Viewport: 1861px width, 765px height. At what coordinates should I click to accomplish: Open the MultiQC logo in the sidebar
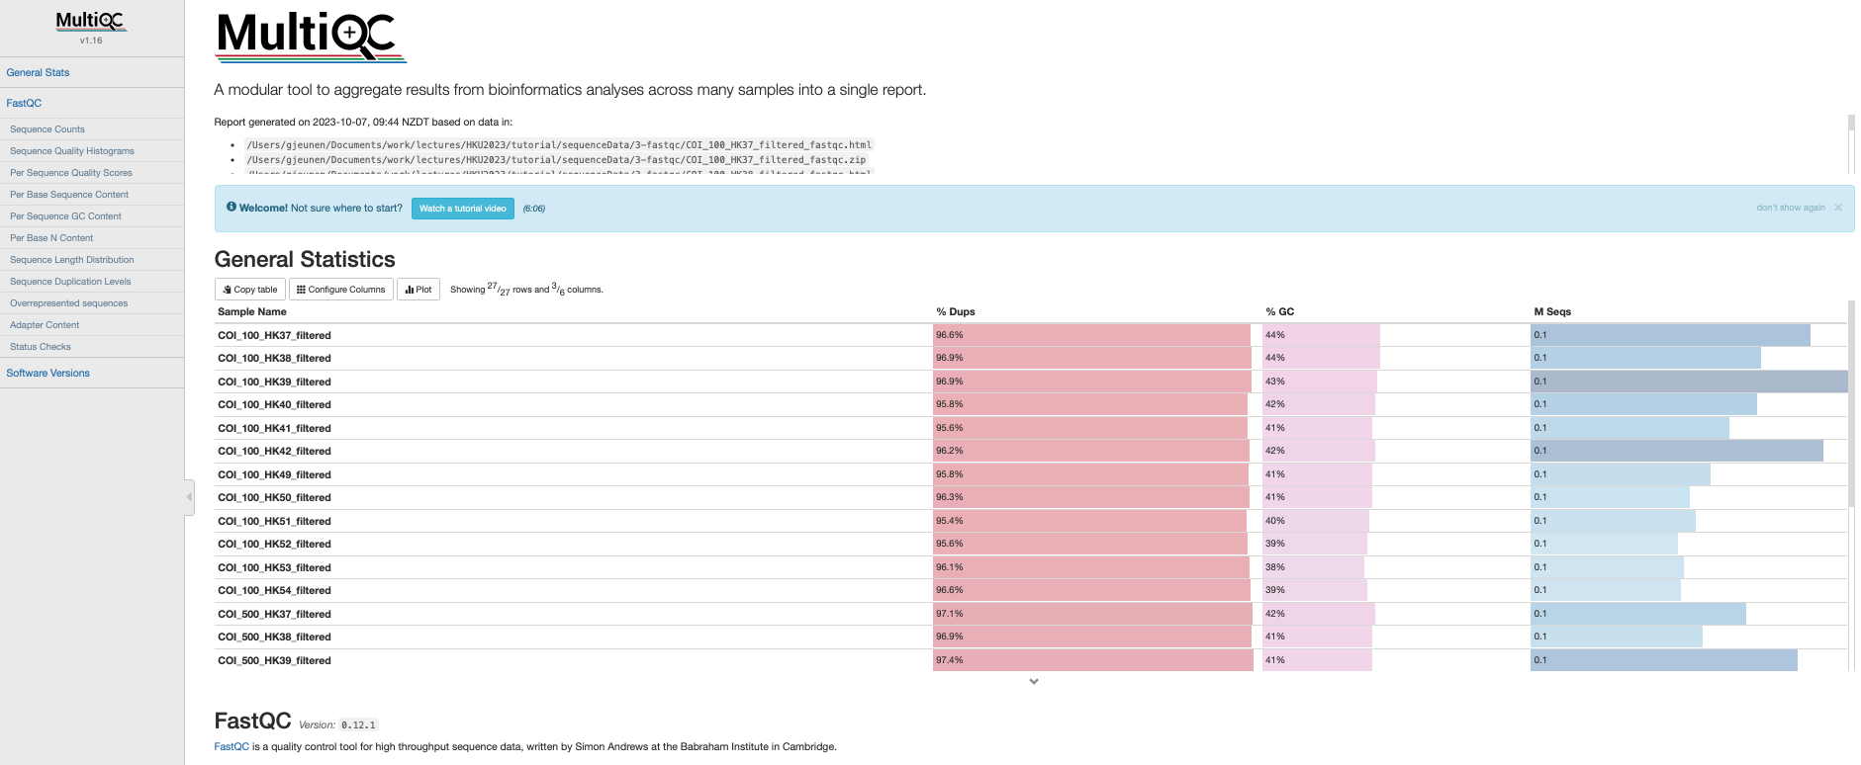point(90,21)
